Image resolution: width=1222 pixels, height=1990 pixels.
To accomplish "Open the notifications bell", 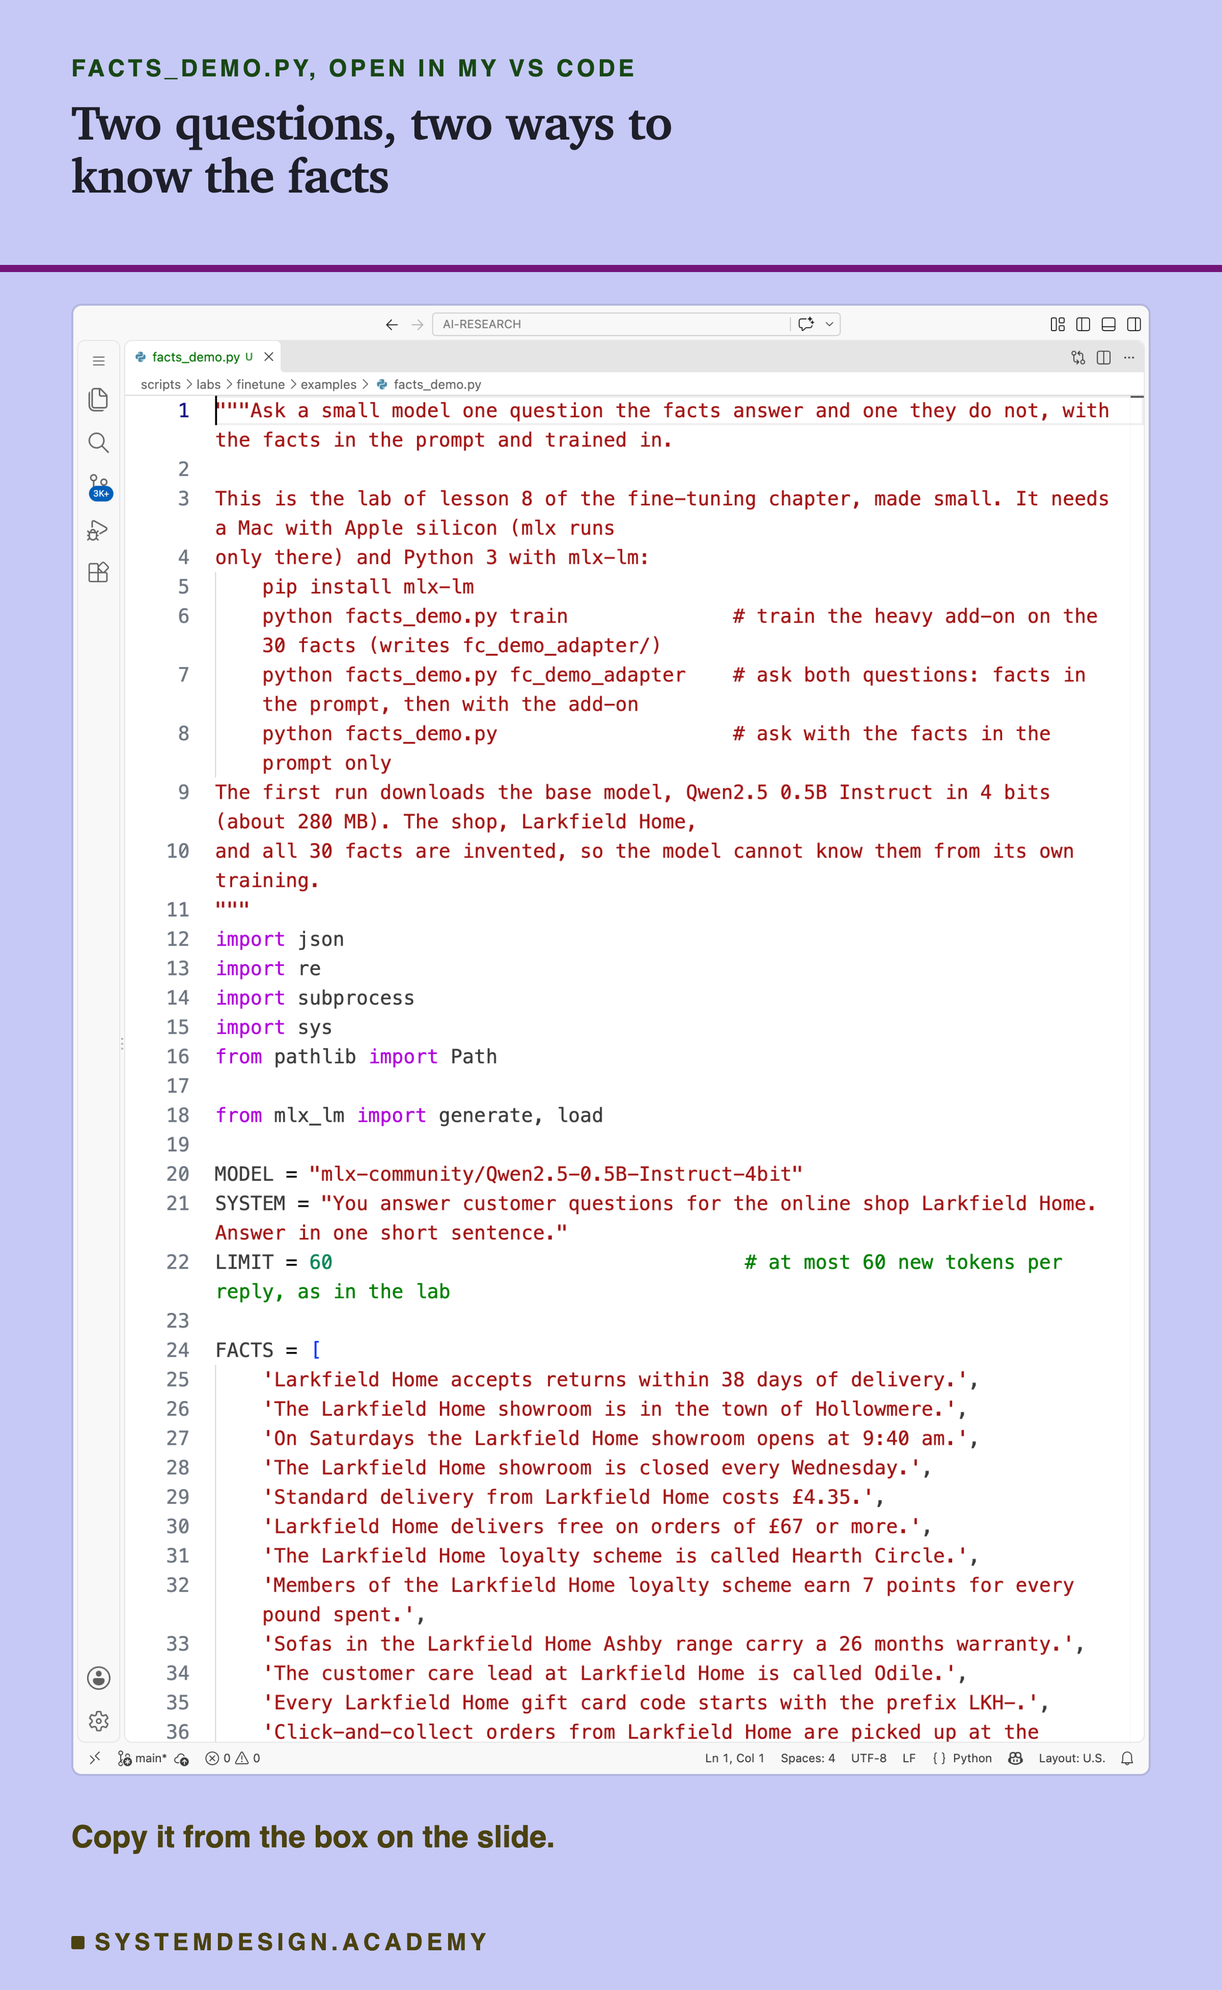I will pos(1127,1758).
